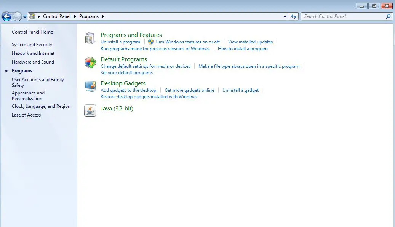Click the search magnifier icon
This screenshot has height=227, width=395.
pos(388,16)
